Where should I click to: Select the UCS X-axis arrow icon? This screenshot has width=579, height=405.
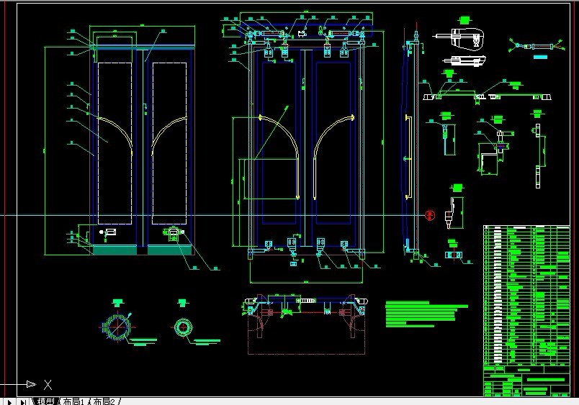[x=32, y=384]
